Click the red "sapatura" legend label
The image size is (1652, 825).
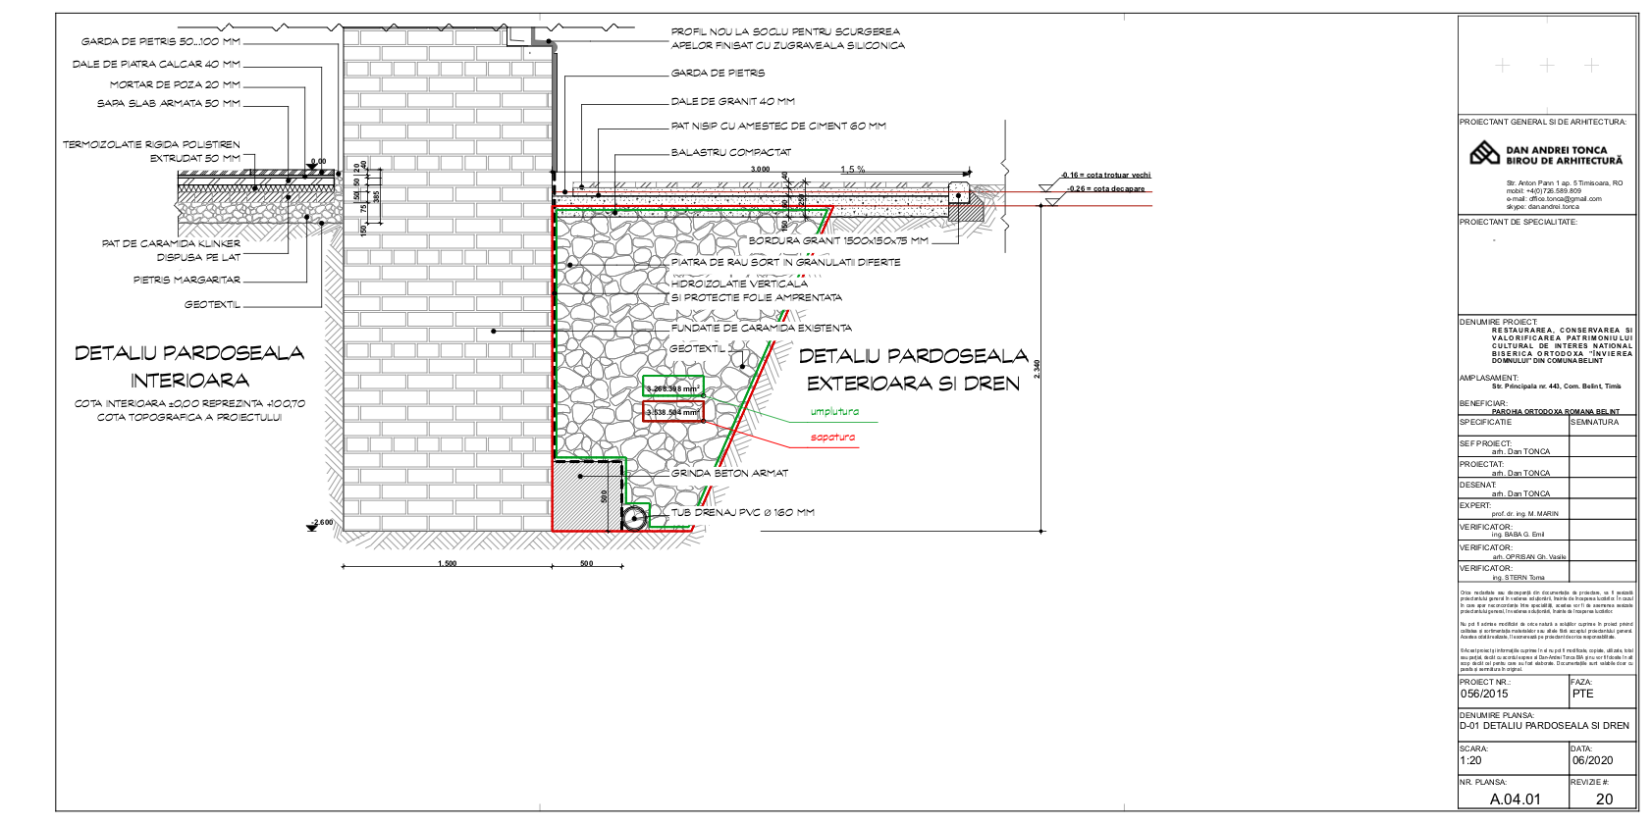(x=832, y=438)
